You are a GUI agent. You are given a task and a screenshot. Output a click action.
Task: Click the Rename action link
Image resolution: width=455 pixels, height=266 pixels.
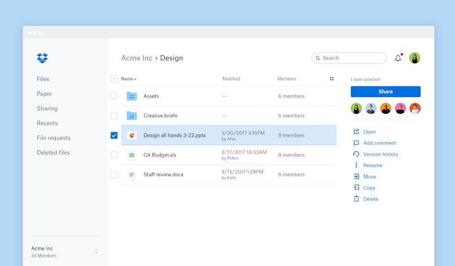coord(373,165)
